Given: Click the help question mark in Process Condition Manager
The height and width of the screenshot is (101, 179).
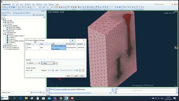Looking at the screenshot, I should pos(78,40).
